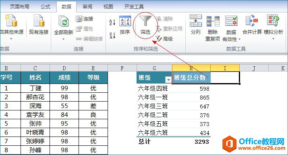Open the Sort (排序) dialog icon
The image size is (288, 155).
125,21
